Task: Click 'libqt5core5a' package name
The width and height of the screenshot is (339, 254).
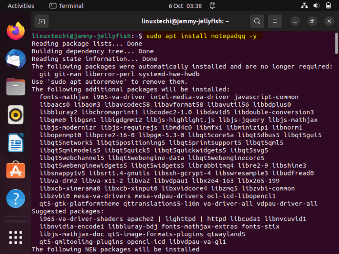Action: (211, 135)
